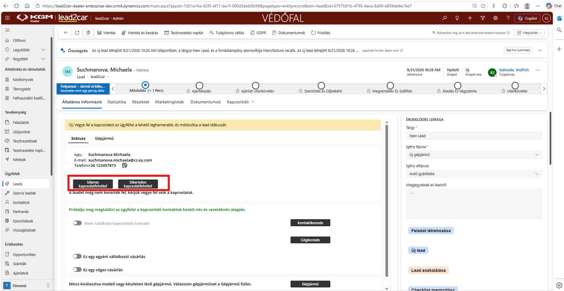Viewport: 564px width, 291px height.
Task: Switch to the Statisztika tab
Action: click(x=116, y=102)
